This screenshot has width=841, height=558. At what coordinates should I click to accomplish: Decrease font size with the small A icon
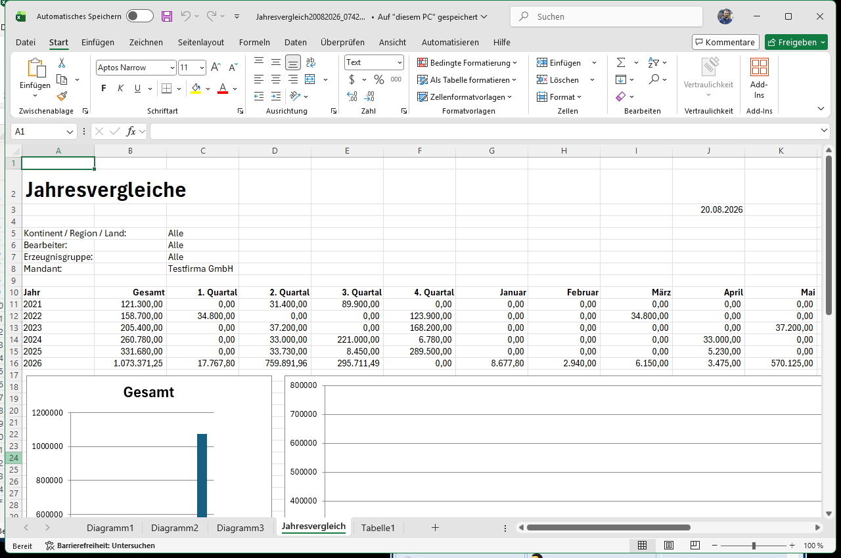233,67
